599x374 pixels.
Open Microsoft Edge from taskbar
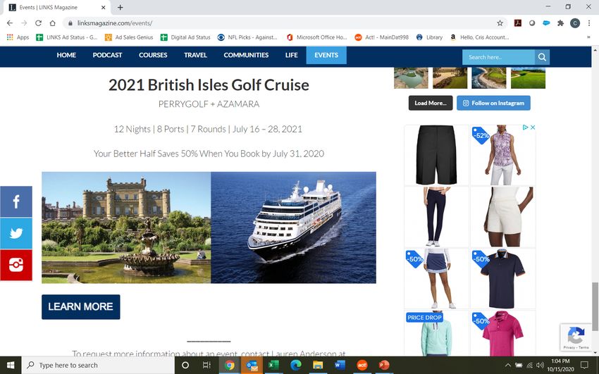[296, 366]
